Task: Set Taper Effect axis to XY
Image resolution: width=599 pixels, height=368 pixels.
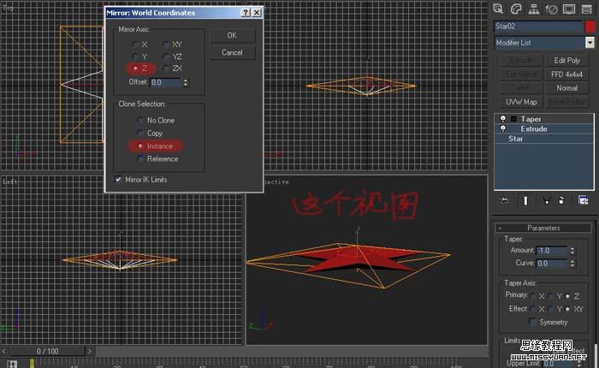Action: click(567, 309)
